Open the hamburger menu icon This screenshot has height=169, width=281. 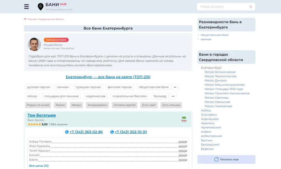(26, 7)
